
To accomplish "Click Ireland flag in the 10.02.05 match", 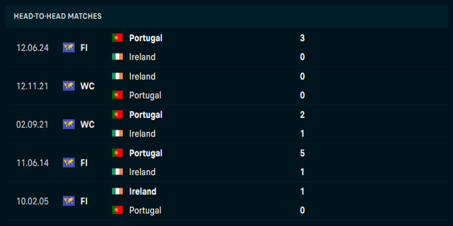I will tap(118, 192).
